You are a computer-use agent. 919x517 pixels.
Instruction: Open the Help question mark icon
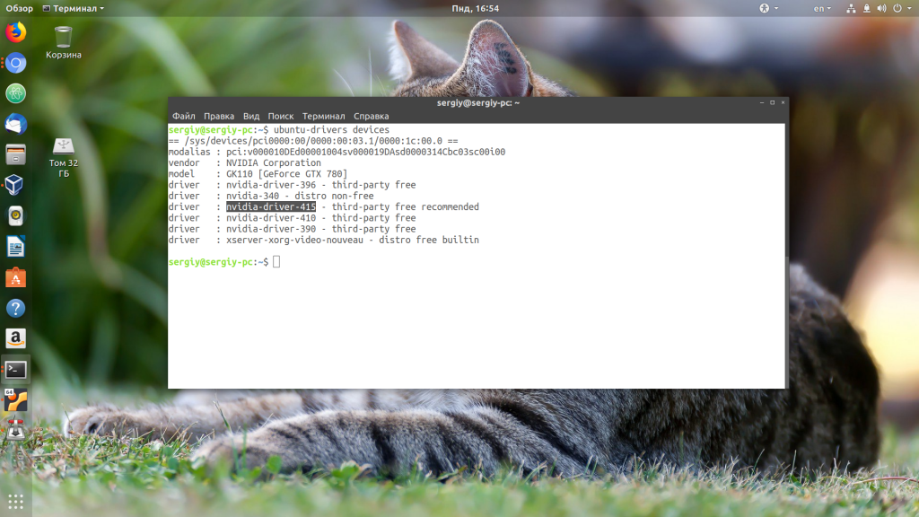[x=16, y=308]
